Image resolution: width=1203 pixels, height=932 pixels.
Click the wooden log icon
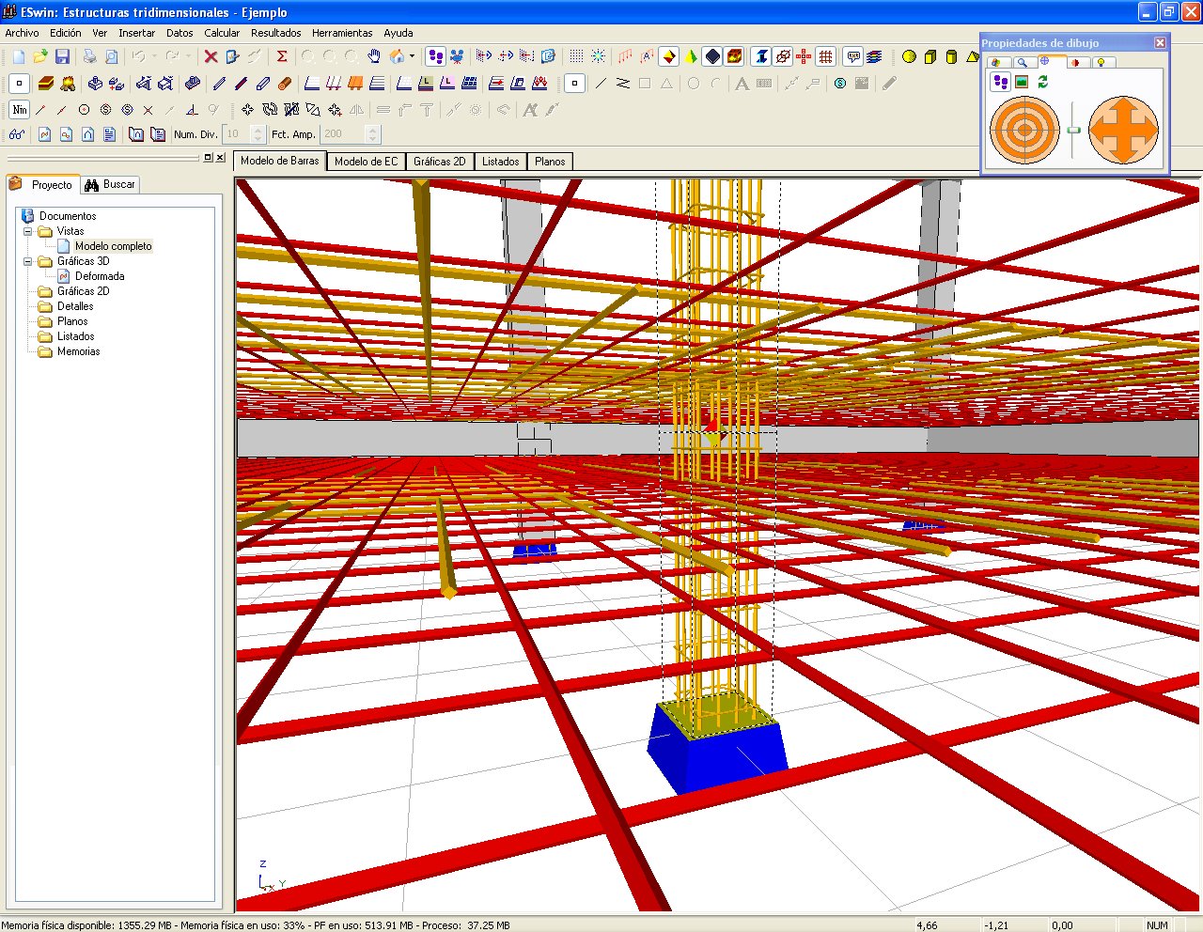click(x=285, y=84)
